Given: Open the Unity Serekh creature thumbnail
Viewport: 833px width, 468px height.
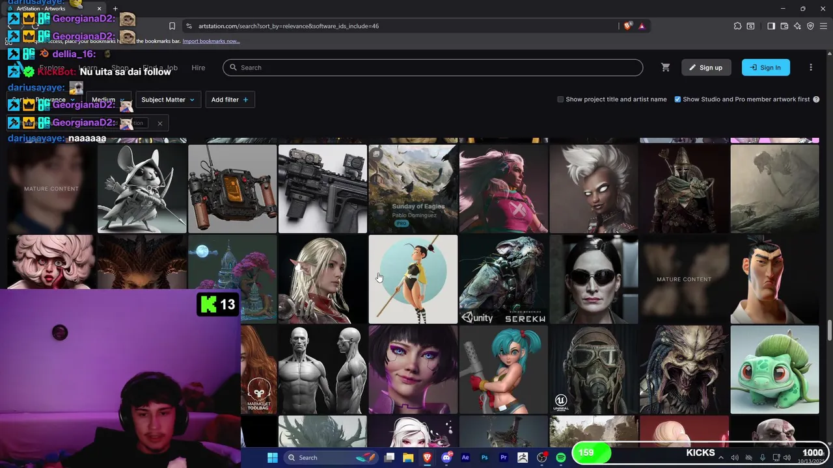Looking at the screenshot, I should [x=504, y=279].
